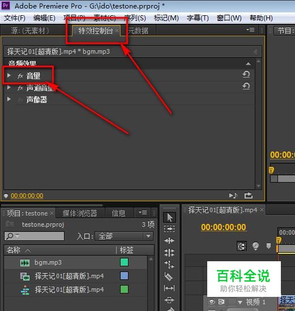Select the Ripple Edit tool
This screenshot has width=295, height=311.
click(169, 241)
